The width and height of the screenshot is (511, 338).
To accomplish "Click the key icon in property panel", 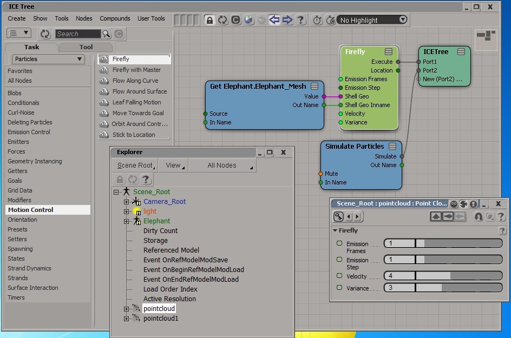I will (339, 216).
